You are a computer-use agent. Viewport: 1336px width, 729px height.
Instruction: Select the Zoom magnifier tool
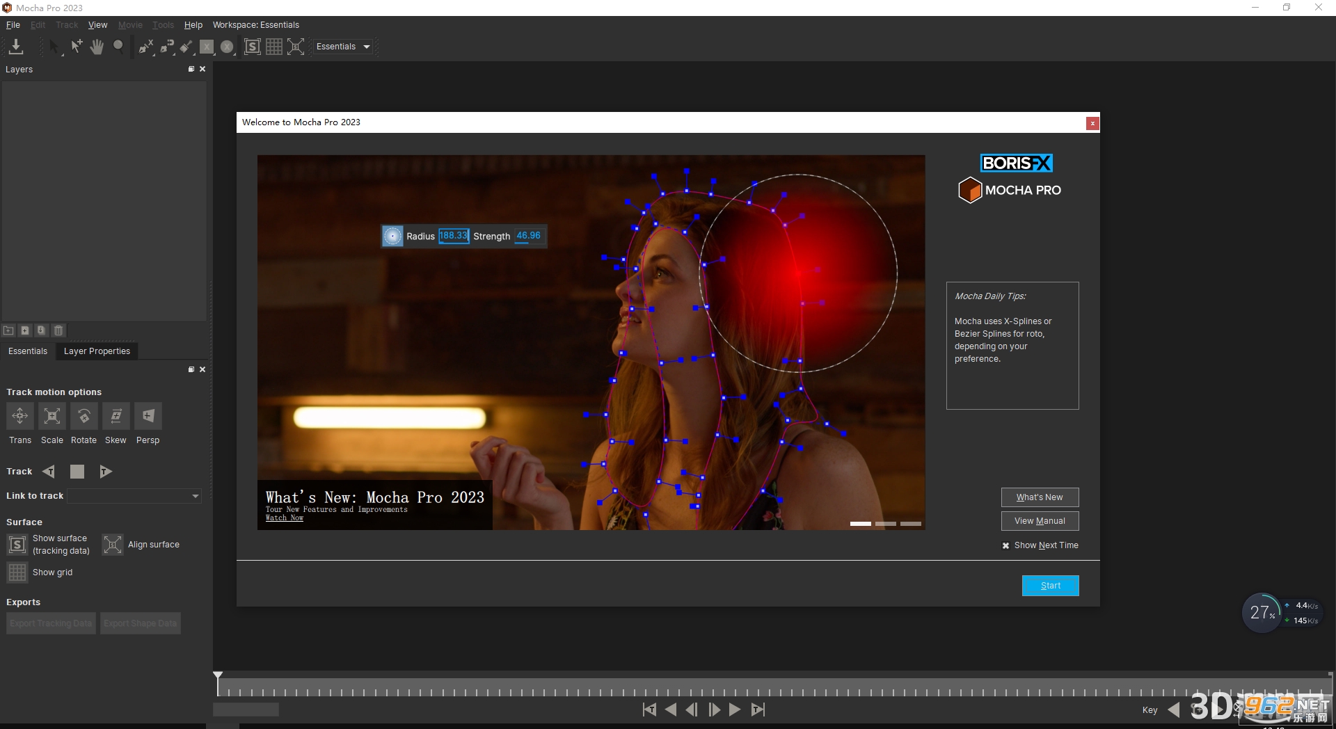(118, 47)
